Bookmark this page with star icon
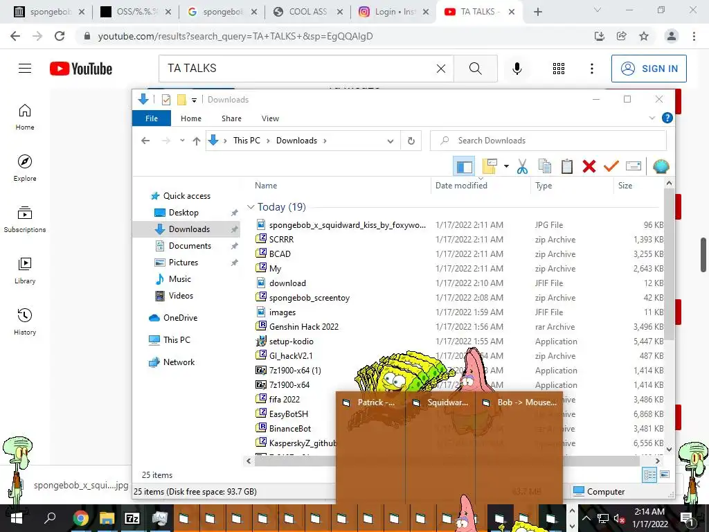Screen dimensions: 709x532 click(644, 36)
